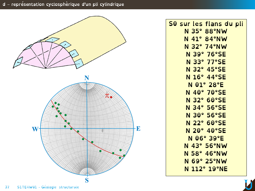
Task: Select the measurement 'N 01° 28°E'
Action: [x=206, y=85]
